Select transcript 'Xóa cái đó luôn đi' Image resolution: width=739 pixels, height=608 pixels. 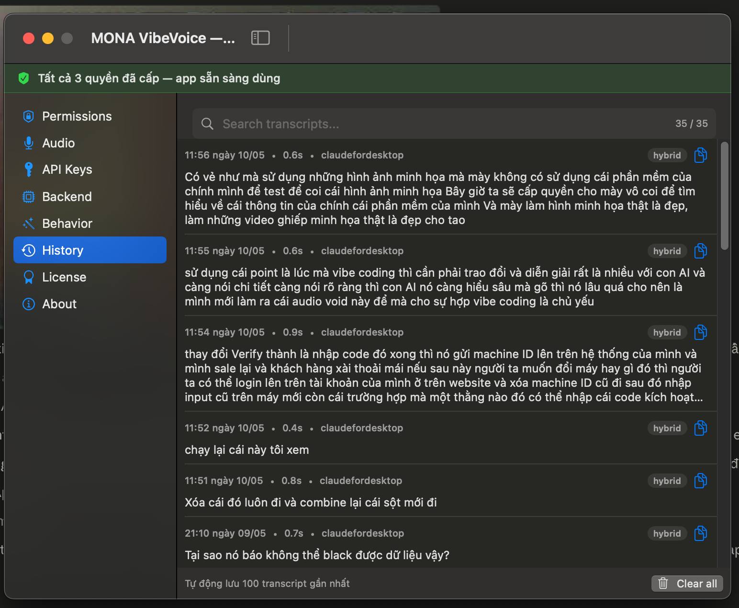(x=311, y=503)
